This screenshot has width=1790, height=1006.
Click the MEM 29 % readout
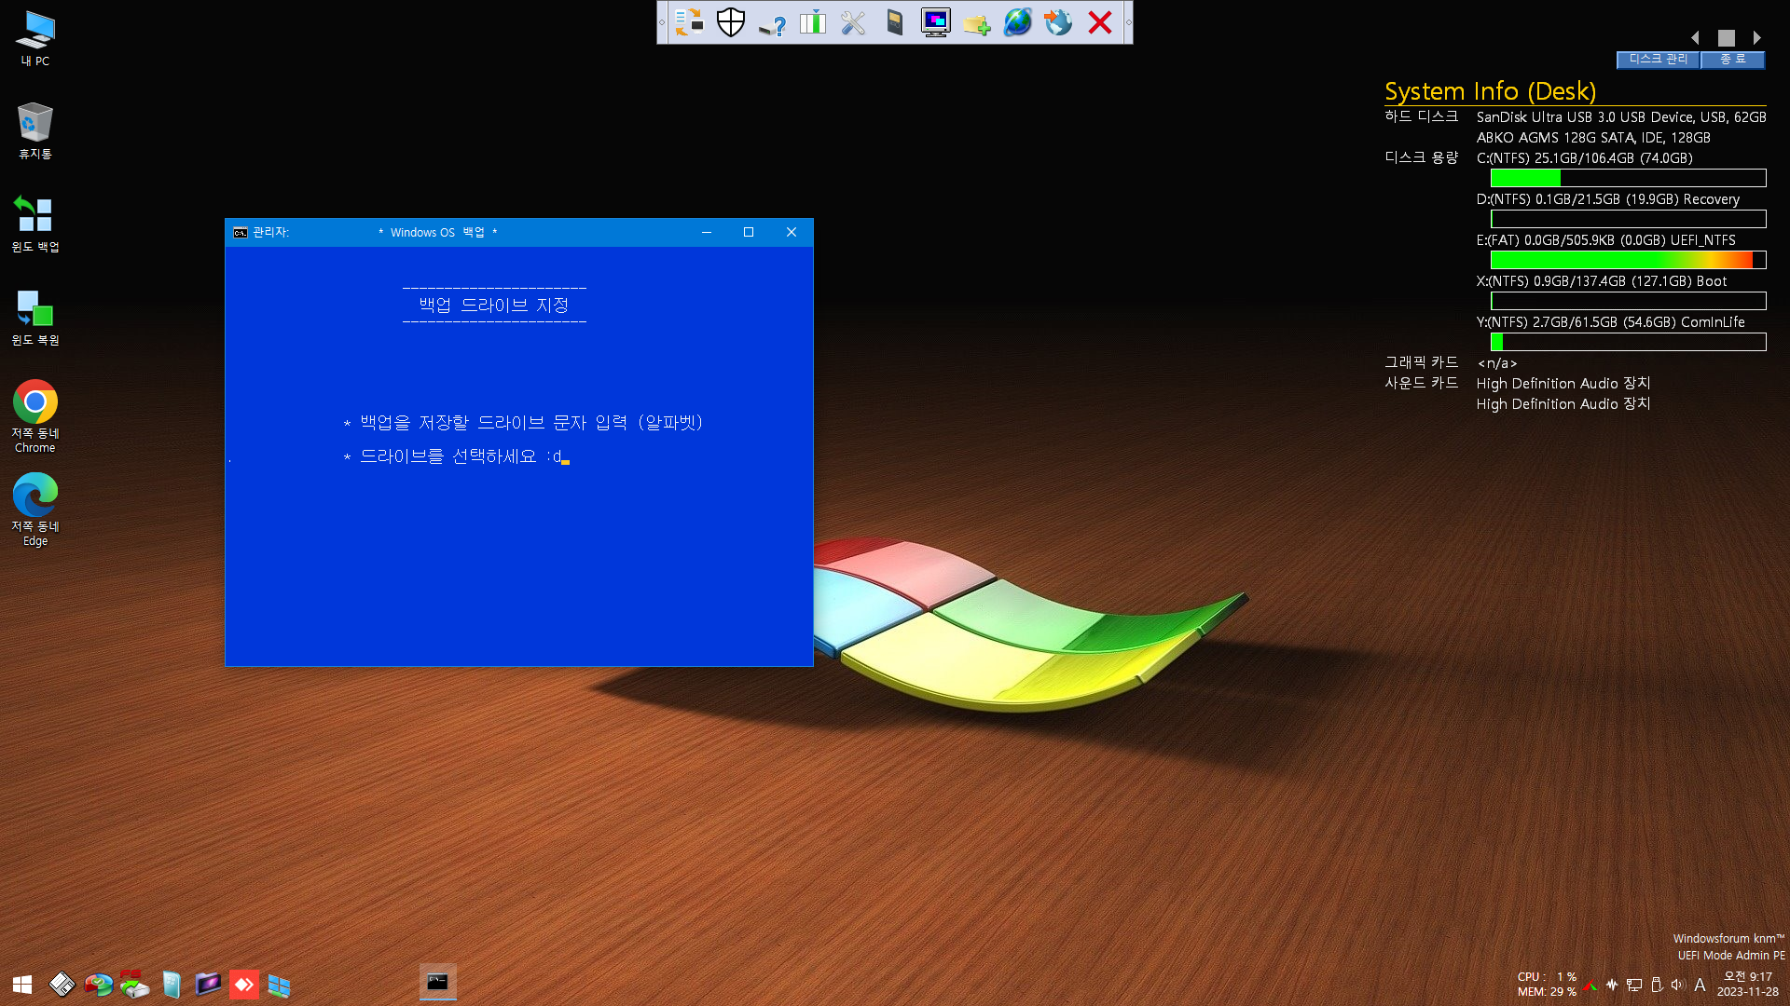pos(1547,992)
